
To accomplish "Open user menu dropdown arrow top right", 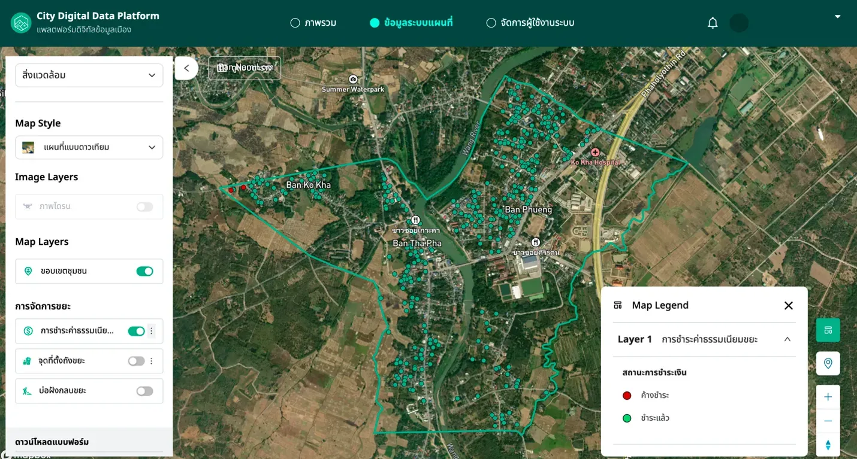I will pos(838,17).
